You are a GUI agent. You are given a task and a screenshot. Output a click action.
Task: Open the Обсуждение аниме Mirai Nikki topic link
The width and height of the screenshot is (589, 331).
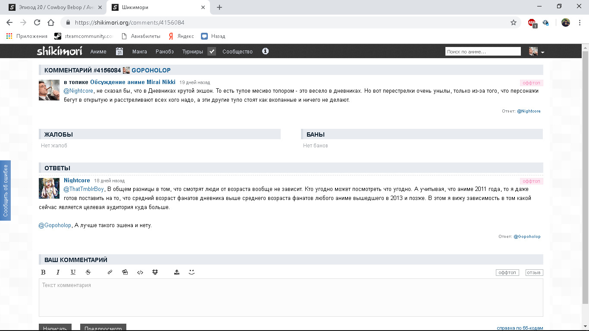point(133,82)
